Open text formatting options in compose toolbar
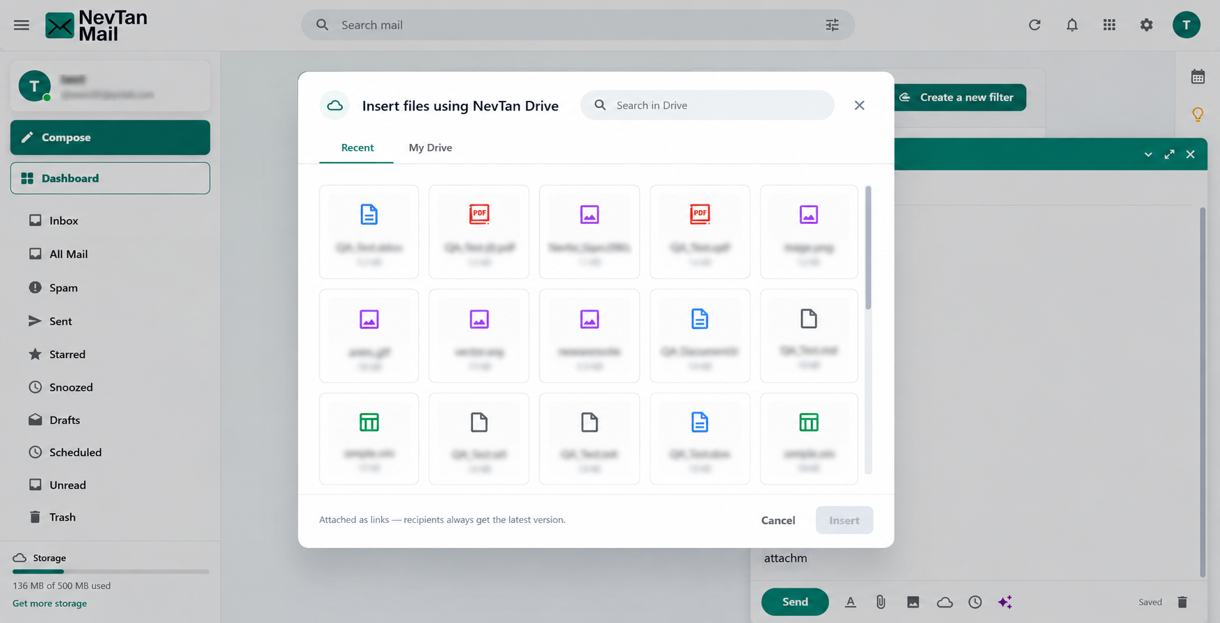 click(x=850, y=602)
